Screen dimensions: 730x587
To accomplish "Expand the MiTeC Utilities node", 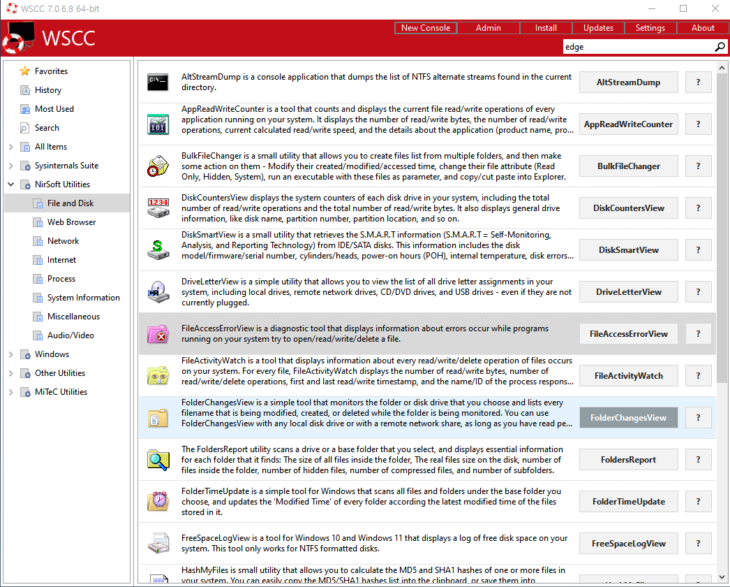I will [11, 392].
